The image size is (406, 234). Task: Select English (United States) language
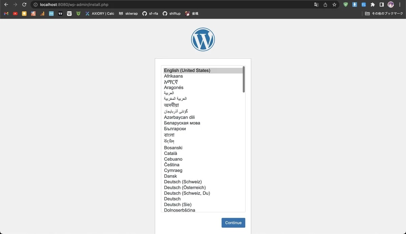tap(203, 71)
